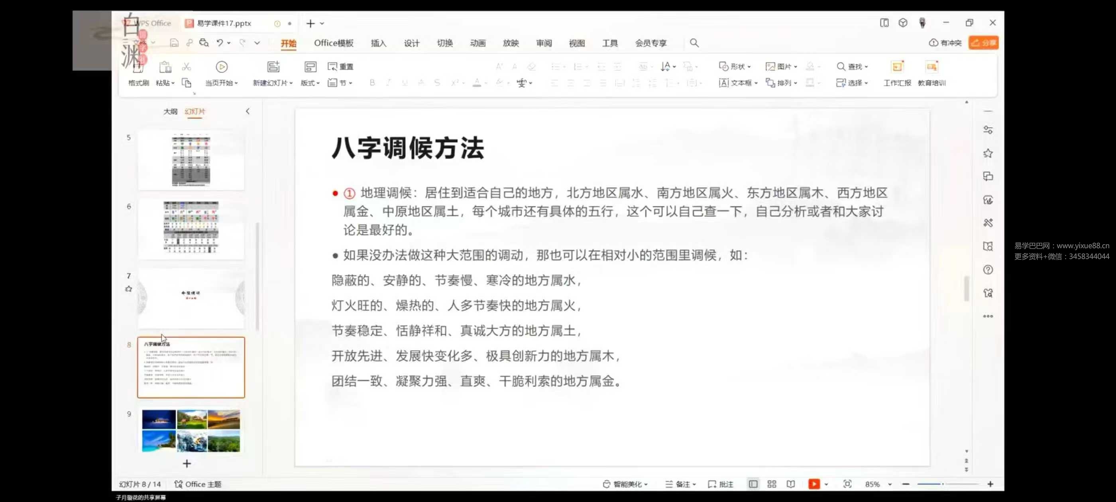Click the help question mark sidebar icon
Screen dimensions: 1116x502
click(x=988, y=270)
